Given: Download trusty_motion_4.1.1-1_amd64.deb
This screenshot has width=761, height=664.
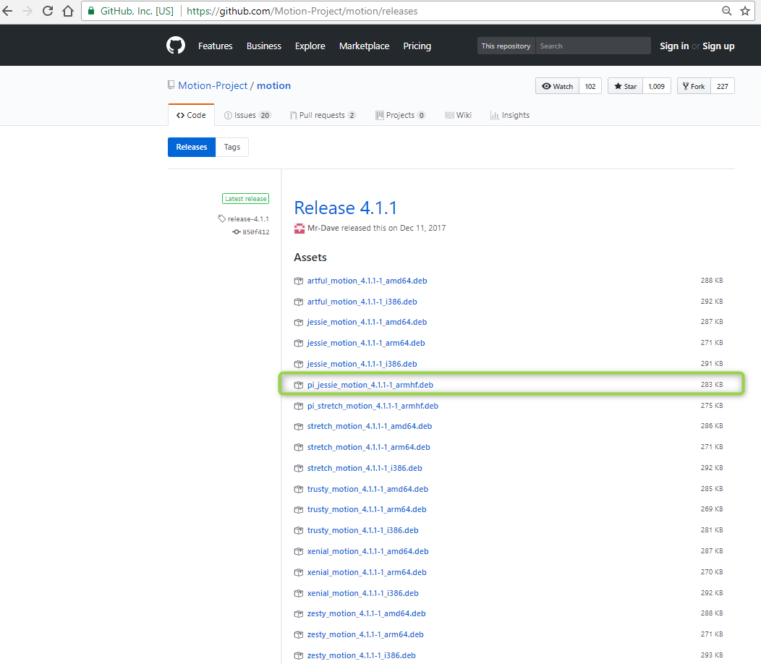Looking at the screenshot, I should click(x=367, y=489).
